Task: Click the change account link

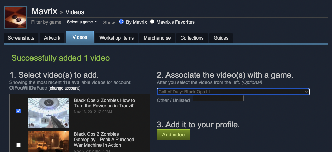Action: (x=64, y=88)
